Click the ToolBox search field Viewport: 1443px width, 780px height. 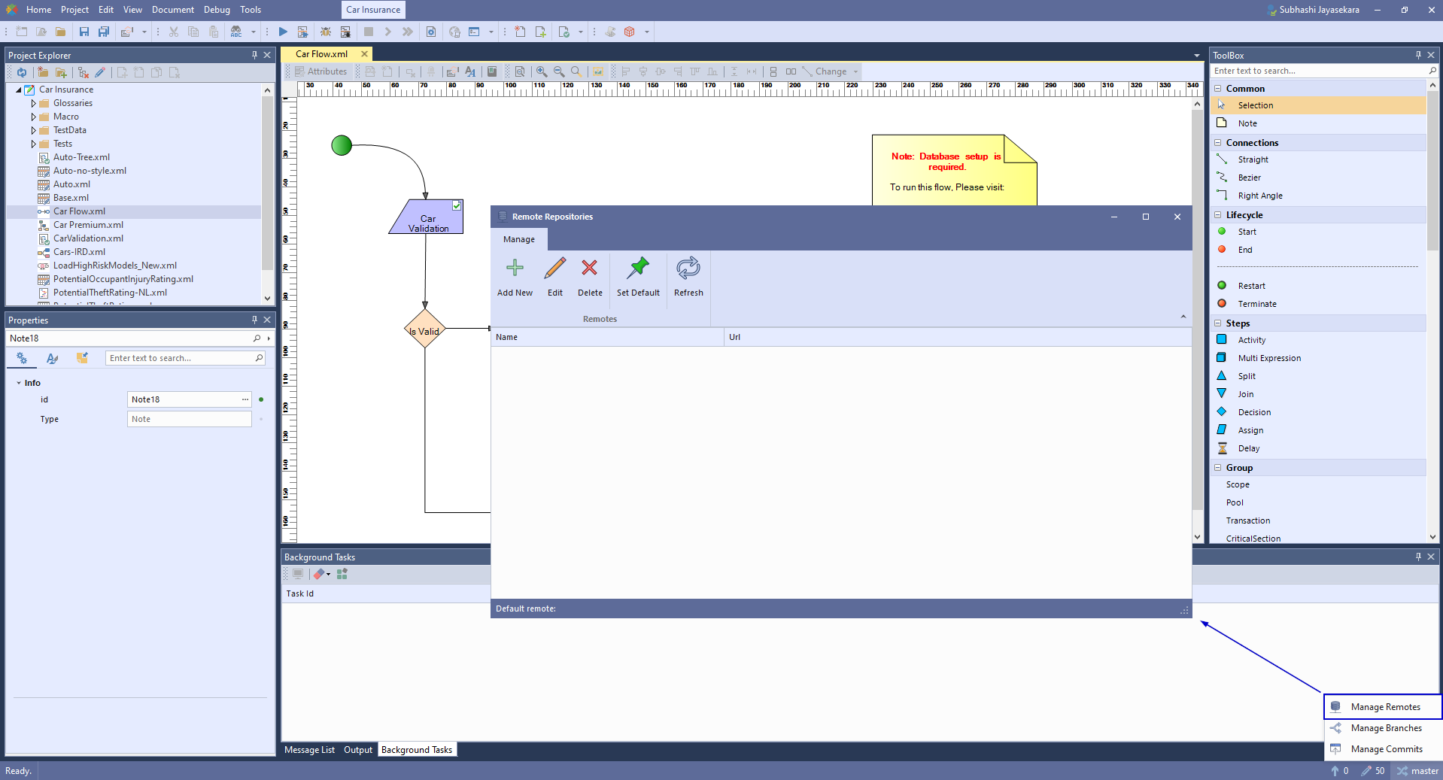point(1320,71)
